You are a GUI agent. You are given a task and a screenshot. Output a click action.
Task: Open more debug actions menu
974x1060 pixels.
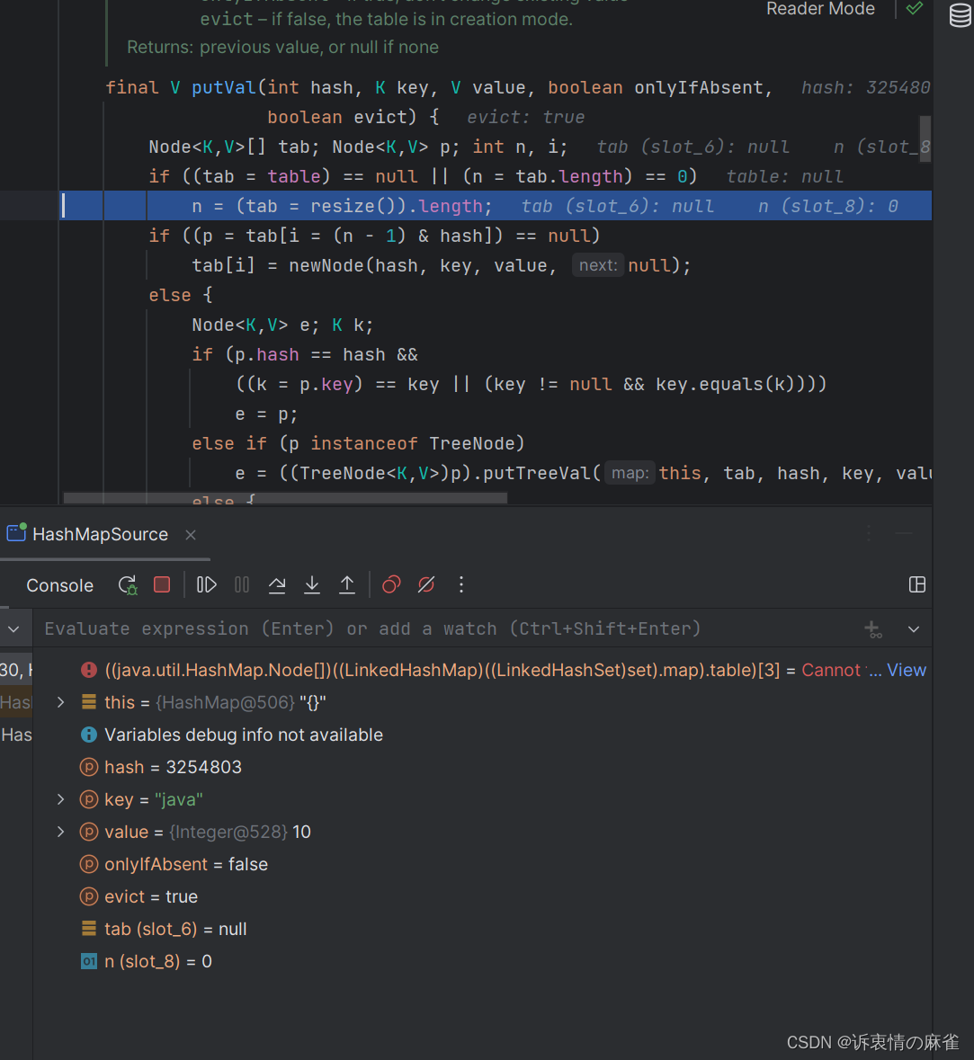click(x=461, y=584)
